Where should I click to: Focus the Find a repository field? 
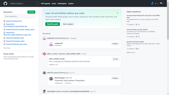click(x=19, y=16)
